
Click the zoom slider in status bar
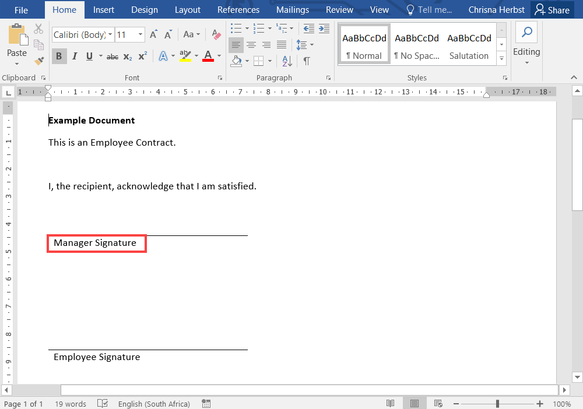497,404
